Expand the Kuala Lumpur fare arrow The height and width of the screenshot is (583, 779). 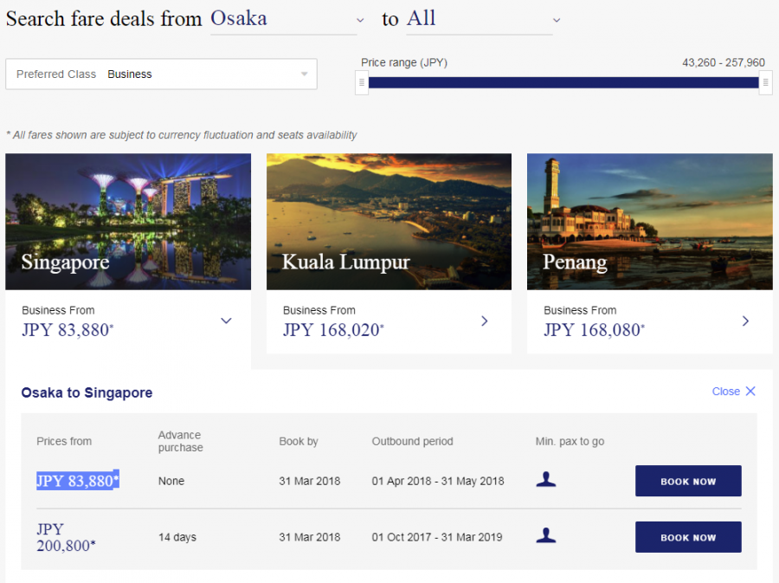click(485, 321)
